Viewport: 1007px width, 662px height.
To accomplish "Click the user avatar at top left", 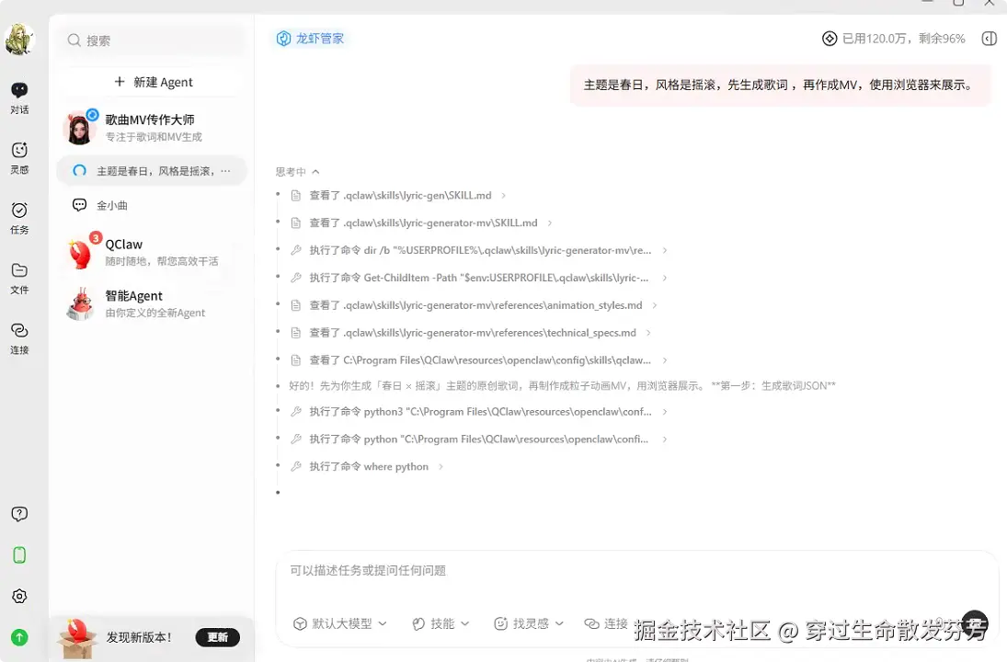I will pos(19,40).
